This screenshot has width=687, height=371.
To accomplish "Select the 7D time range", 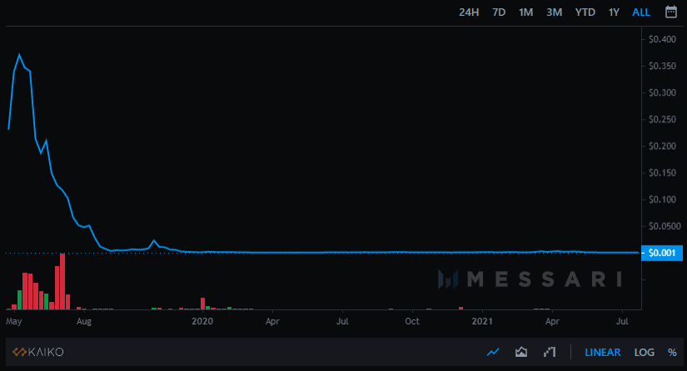I will pyautogui.click(x=499, y=12).
